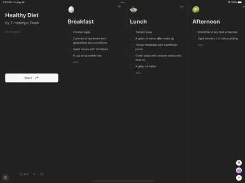Image resolution: width=245 pixels, height=183 pixels.
Task: Click the Share button
Action: (32, 78)
